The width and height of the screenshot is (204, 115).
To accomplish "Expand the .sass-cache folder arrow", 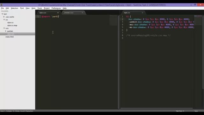I will (4, 17).
